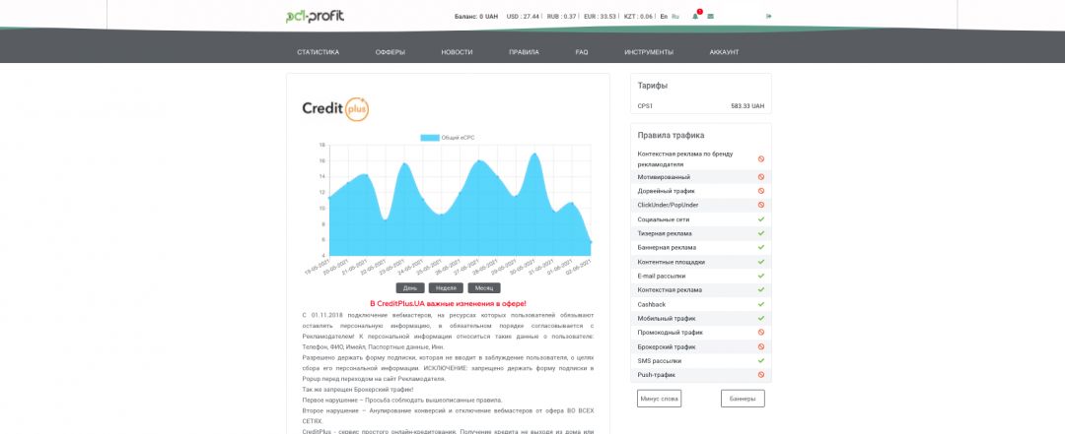Click prohibited icon for Дорвейный трафик
Screen dimensions: 1065x434
pyautogui.click(x=760, y=191)
